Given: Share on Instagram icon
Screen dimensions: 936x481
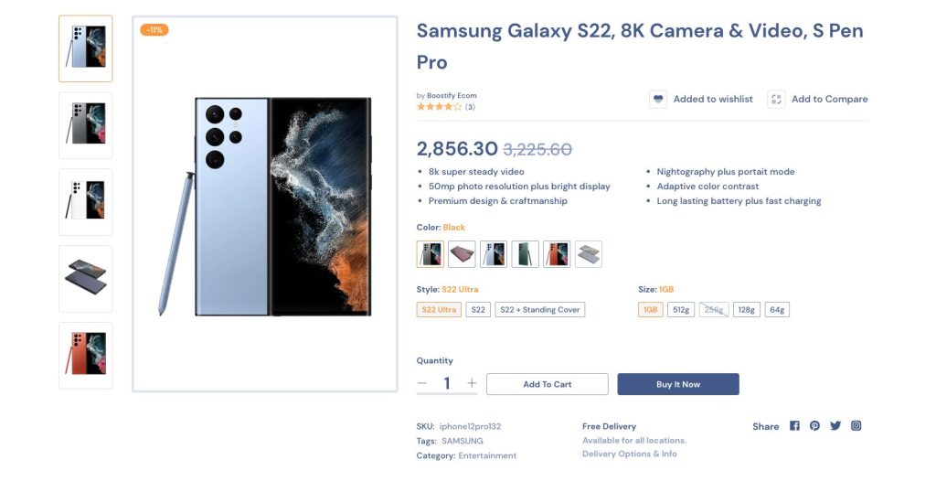Looking at the screenshot, I should [856, 425].
